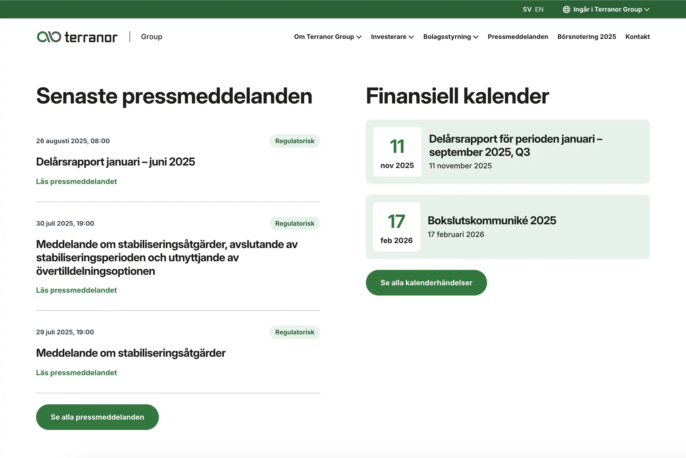Click the Regulatorisk badge on the 26 augusti release
Image resolution: width=686 pixels, height=458 pixels.
[294, 141]
